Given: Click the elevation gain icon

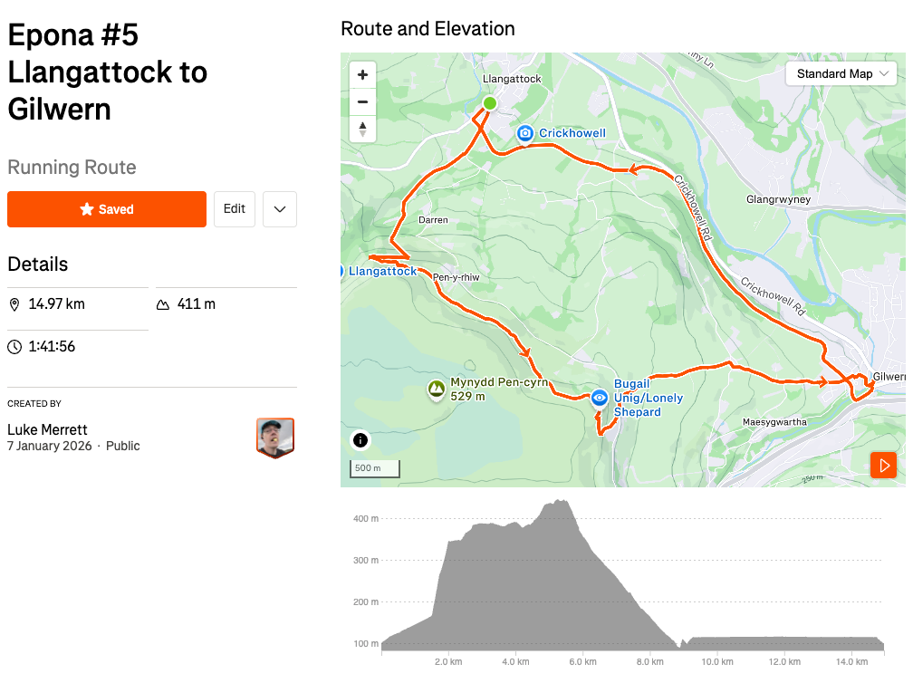Looking at the screenshot, I should pyautogui.click(x=163, y=304).
